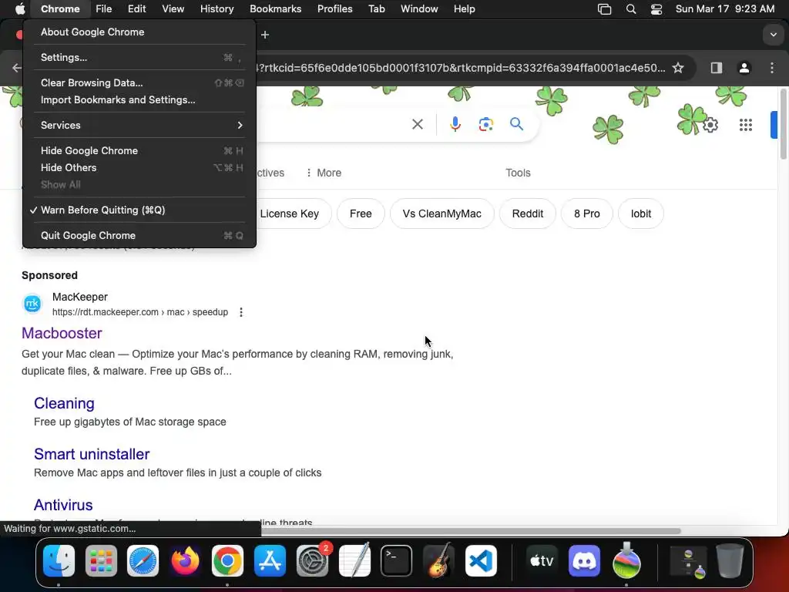
Task: Launch GarageBand from the Dock
Action: (438, 560)
